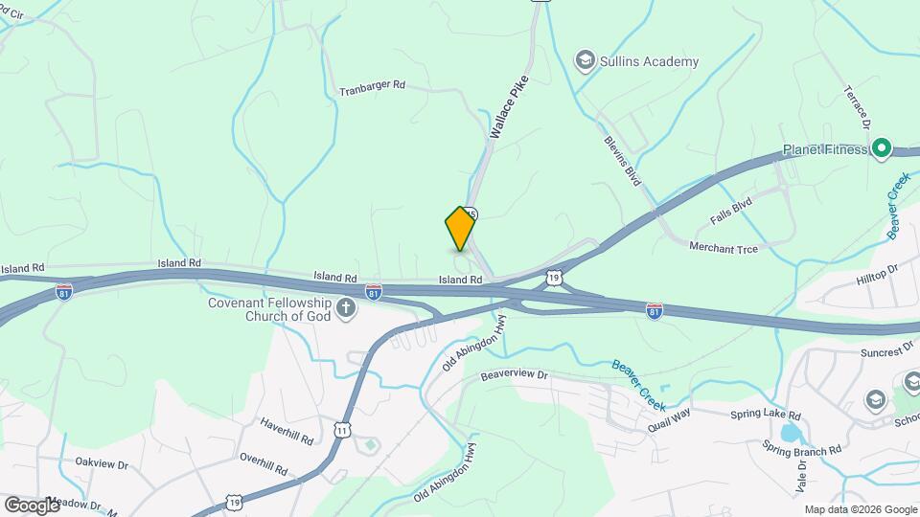The width and height of the screenshot is (920, 517).
Task: Click the Merchant Trce road label
Action: point(724,248)
